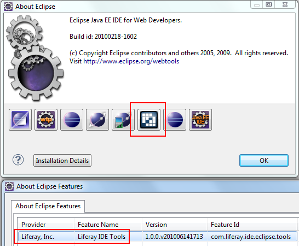Screen dimensions: 299x246
Task: Select the first Eclipse sphere-with-page feature icon
Action: 20,120
